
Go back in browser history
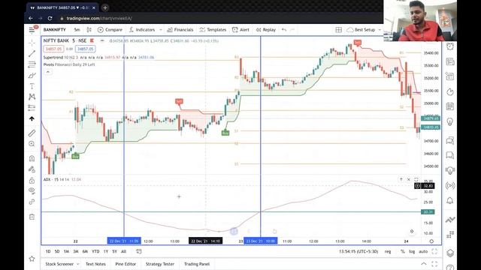(31, 18)
